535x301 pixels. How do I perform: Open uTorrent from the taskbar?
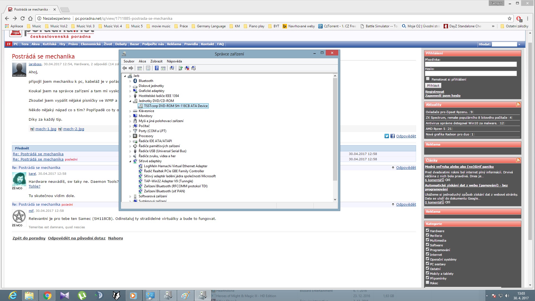(x=82, y=295)
